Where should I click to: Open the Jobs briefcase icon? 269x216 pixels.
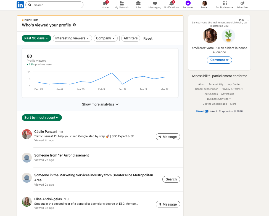(138, 3)
